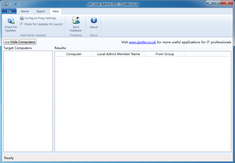This screenshot has width=235, height=163.
Task: Switch to the Export tab
Action: point(41,11)
